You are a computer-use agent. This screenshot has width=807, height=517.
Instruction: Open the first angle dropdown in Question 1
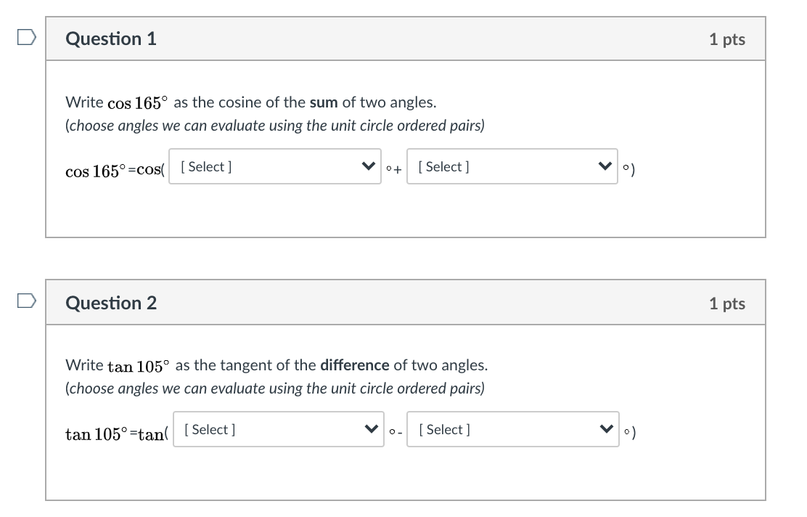point(274,166)
